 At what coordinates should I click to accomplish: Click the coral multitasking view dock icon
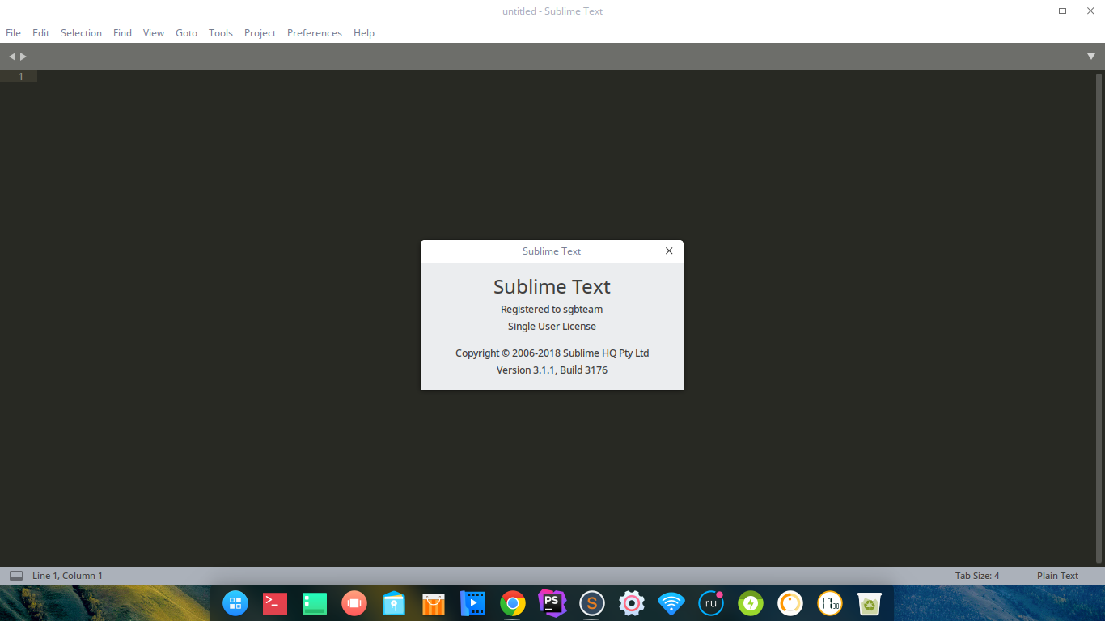(354, 603)
